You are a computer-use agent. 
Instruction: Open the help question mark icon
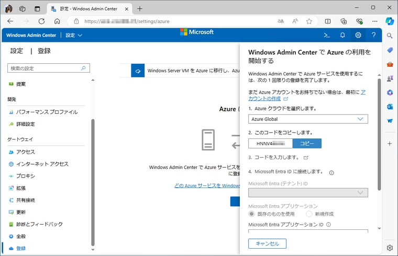click(x=373, y=35)
